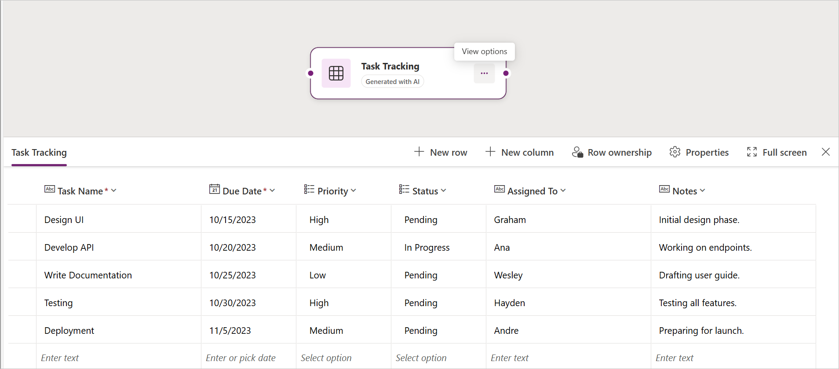This screenshot has width=839, height=369.
Task: Click the Generated with AI badge
Action: [x=392, y=81]
